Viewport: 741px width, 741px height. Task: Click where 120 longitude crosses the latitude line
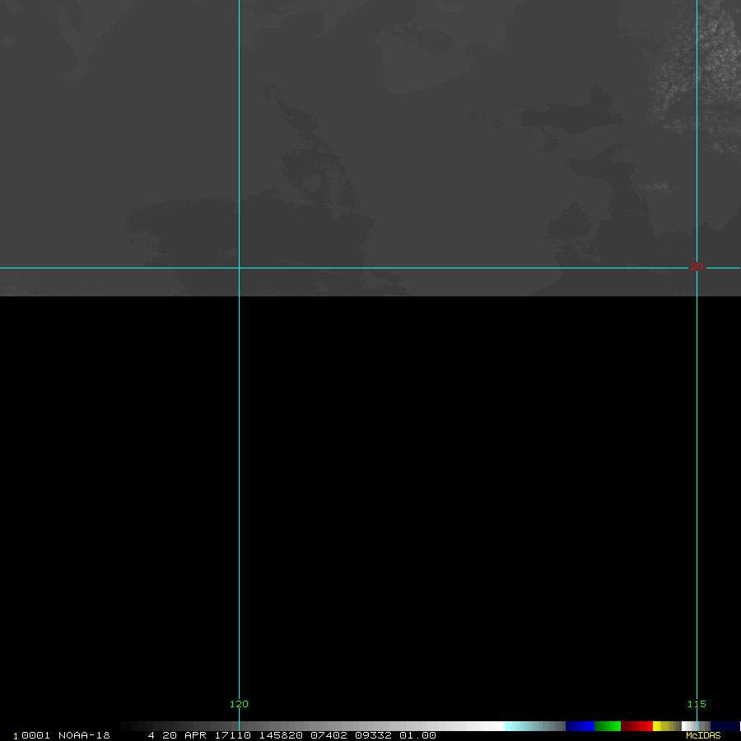point(239,268)
